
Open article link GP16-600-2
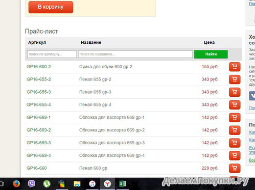[39, 67]
